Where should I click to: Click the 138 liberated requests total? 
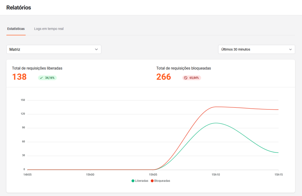point(19,77)
